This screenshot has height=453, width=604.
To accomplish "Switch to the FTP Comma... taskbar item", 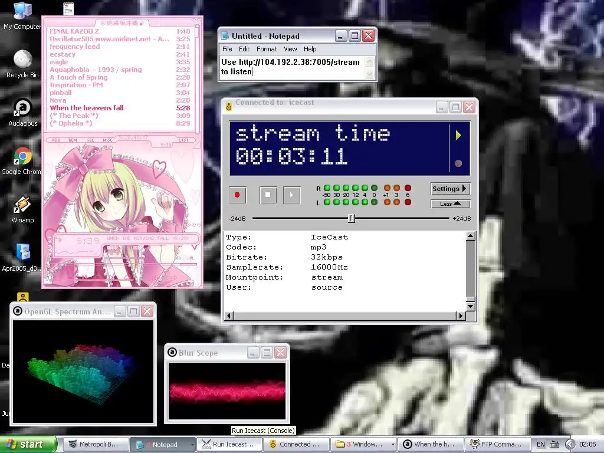I will [x=497, y=444].
